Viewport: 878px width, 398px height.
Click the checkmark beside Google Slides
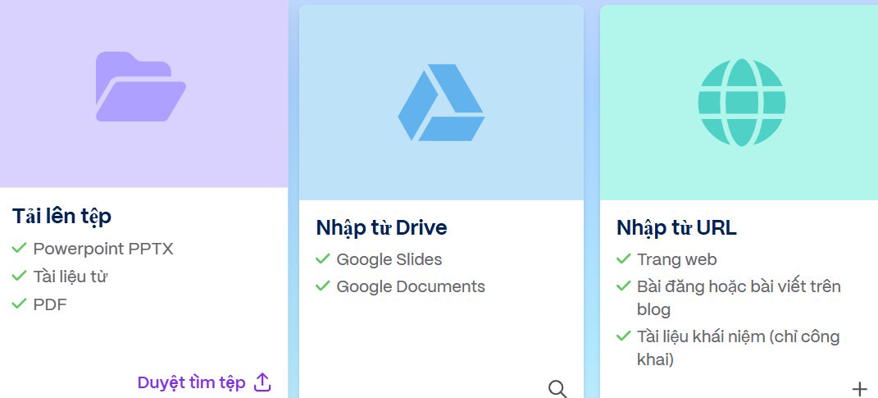coord(322,258)
